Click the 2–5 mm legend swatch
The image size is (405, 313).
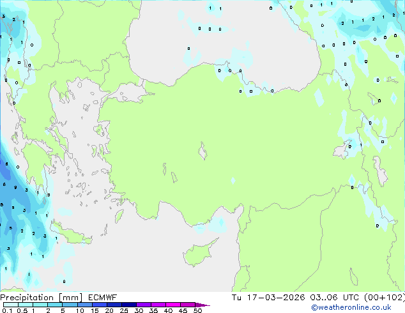tap(55, 305)
